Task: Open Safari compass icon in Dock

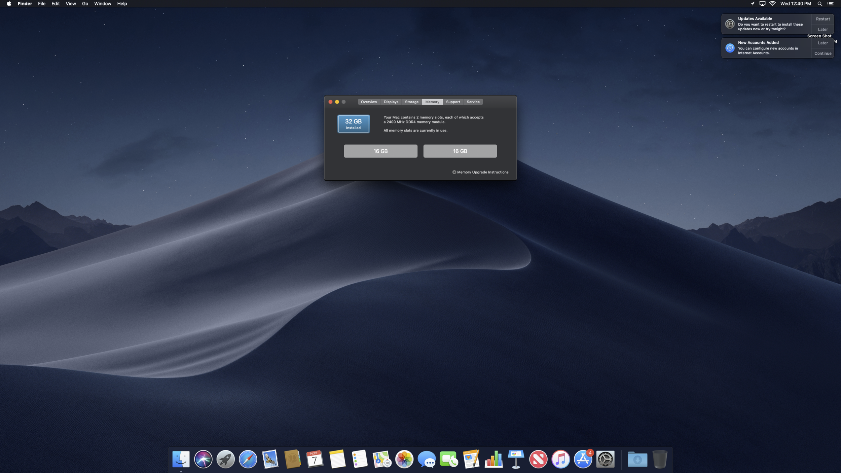Action: click(248, 459)
